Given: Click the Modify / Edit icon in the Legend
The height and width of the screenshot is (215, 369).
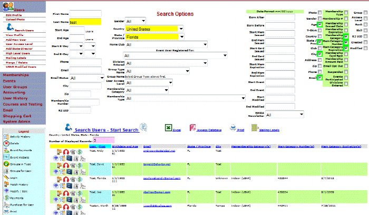Looking at the screenshot, I should click(x=6, y=191).
